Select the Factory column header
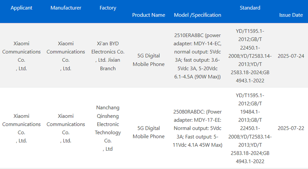Viewport: 308px width, 169px height. tap(108, 8)
